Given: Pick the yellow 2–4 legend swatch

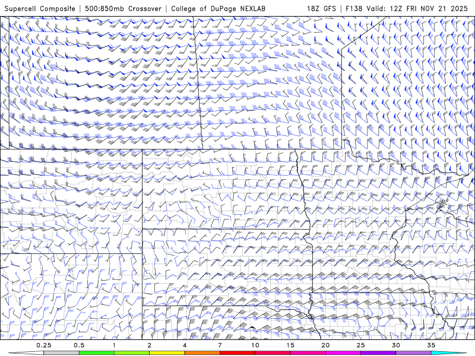Looking at the screenshot, I should point(167,353).
